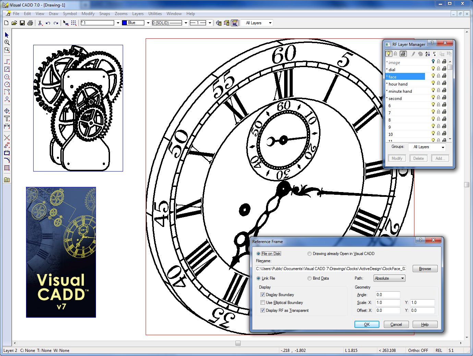Open the Hatch fill tool

pyautogui.click(x=7, y=167)
